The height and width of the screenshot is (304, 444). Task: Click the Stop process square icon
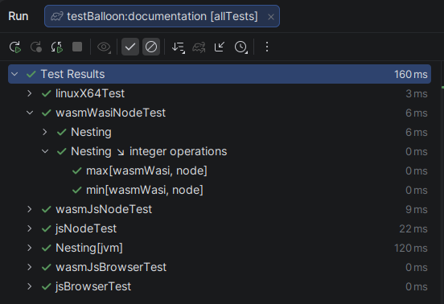[x=77, y=47]
